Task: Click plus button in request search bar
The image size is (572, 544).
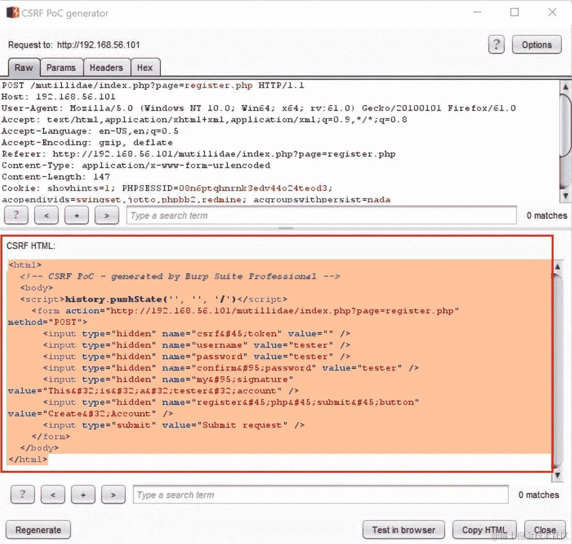Action: [x=77, y=215]
